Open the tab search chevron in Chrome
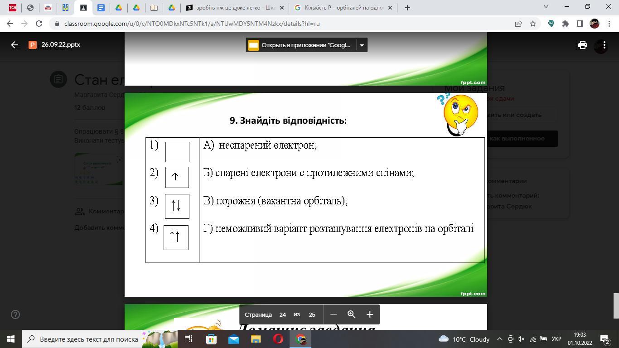 tap(546, 7)
